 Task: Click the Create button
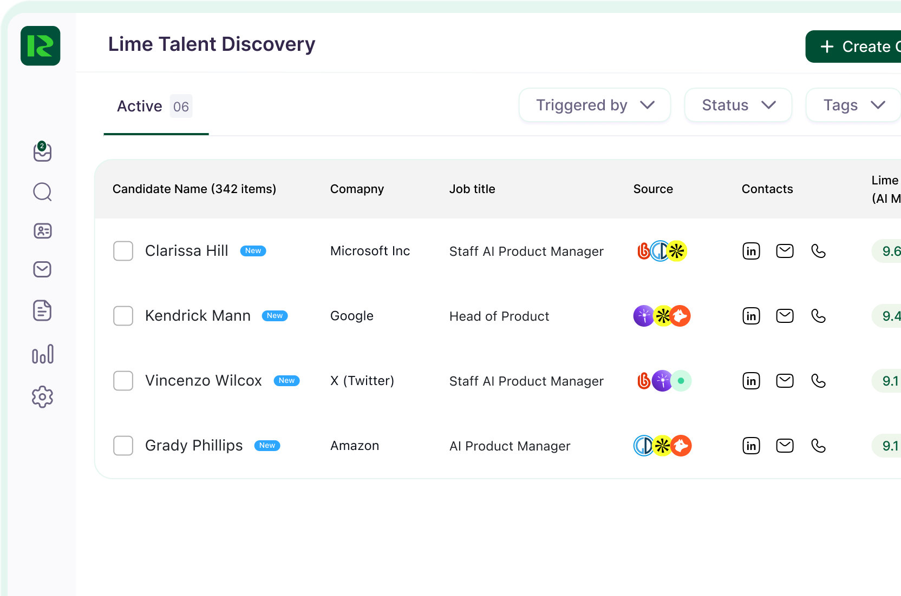point(853,47)
